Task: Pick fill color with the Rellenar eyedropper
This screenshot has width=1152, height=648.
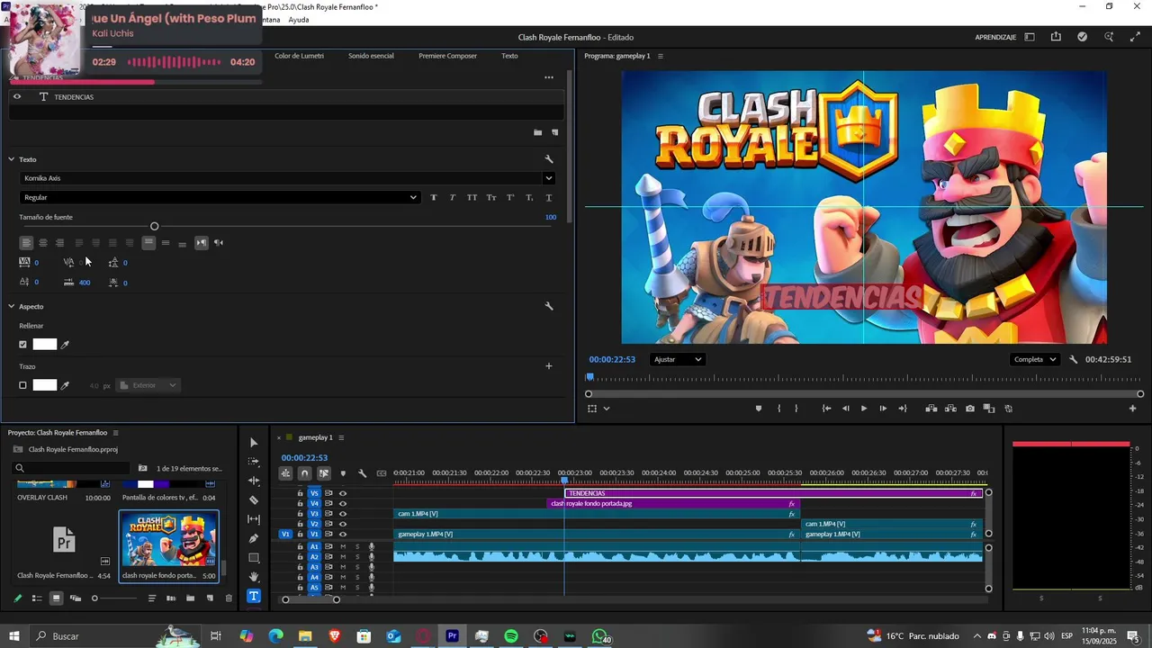Action: [x=65, y=345]
